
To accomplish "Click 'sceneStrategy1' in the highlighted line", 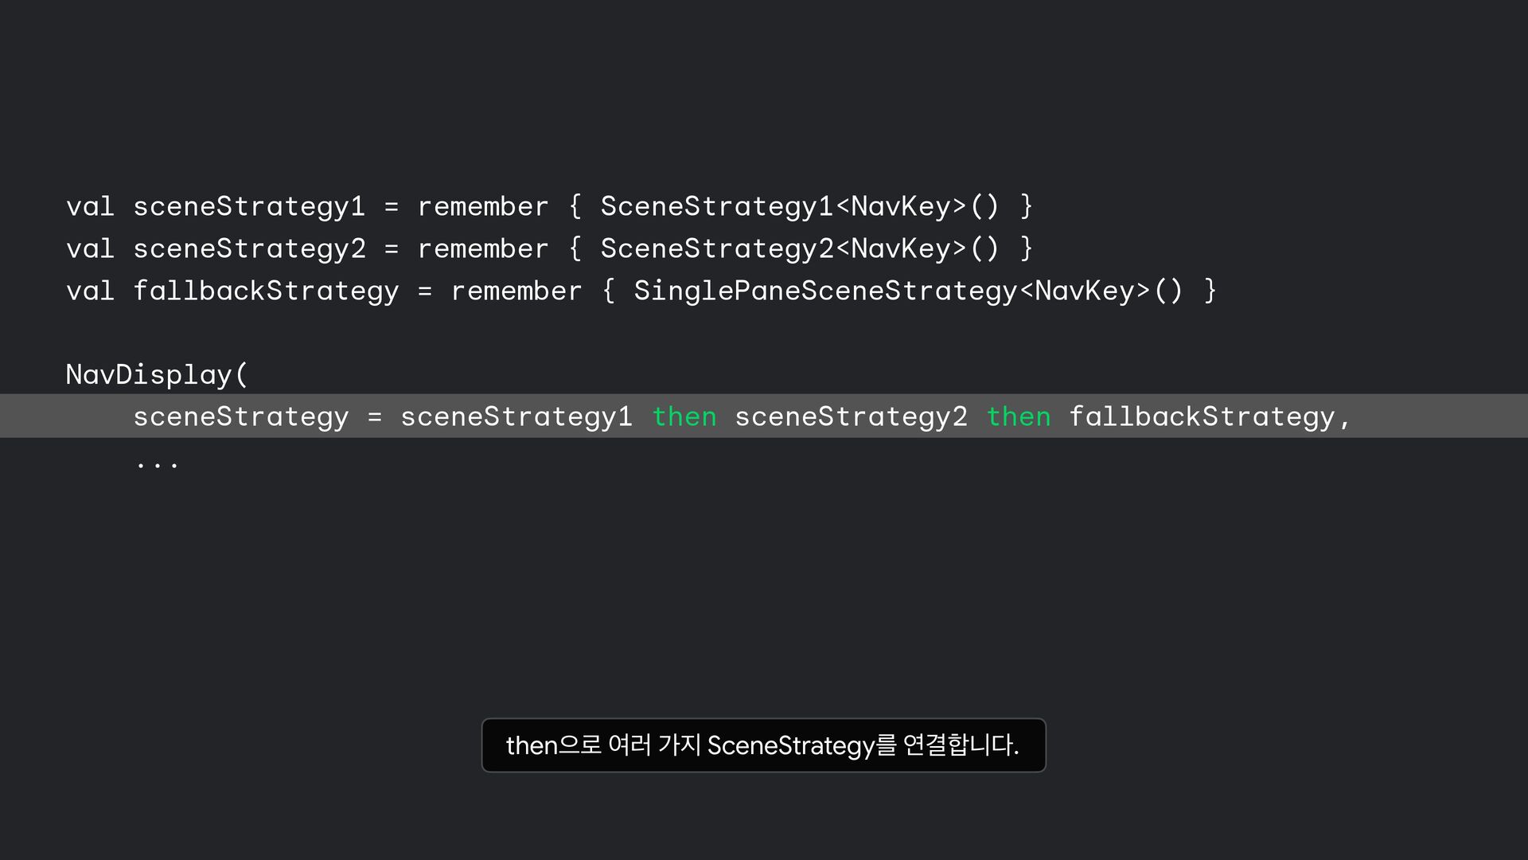I will point(516,416).
